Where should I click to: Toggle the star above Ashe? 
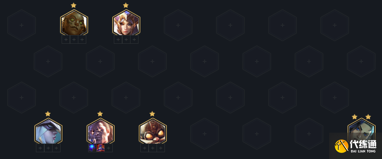point(48,114)
